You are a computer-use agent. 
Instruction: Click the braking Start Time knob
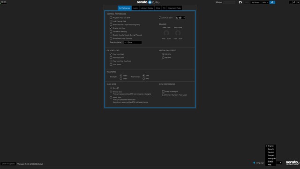[x=166, y=33]
